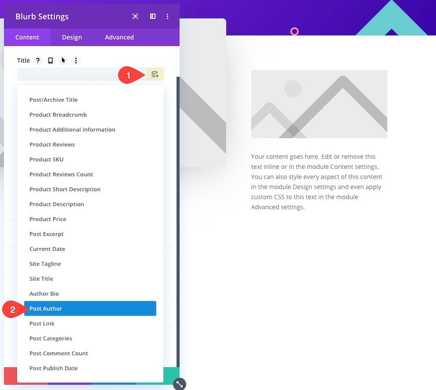Click the snap modal to side icon

tap(153, 16)
